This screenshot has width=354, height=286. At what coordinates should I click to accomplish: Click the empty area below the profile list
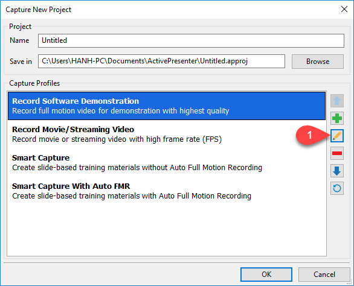[x=167, y=230]
